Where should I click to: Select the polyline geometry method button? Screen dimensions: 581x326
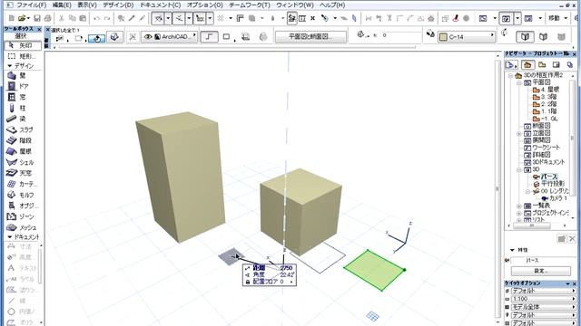(210, 36)
